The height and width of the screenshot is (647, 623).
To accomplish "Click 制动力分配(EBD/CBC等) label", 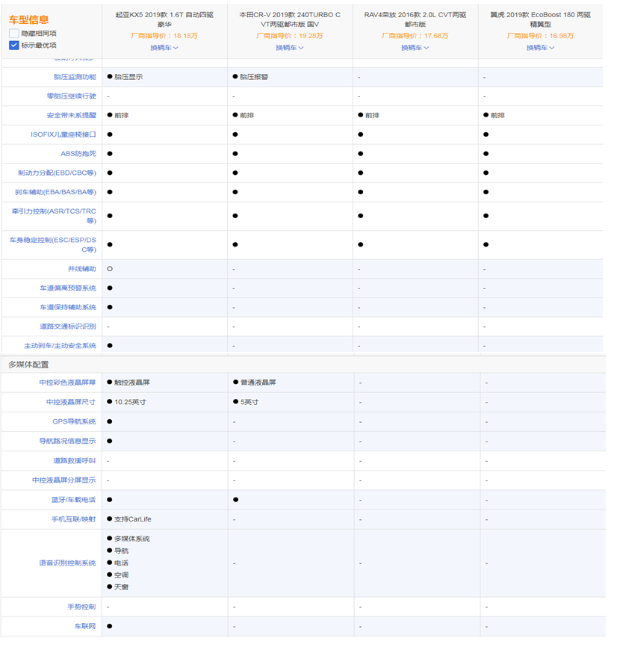I will tap(57, 173).
